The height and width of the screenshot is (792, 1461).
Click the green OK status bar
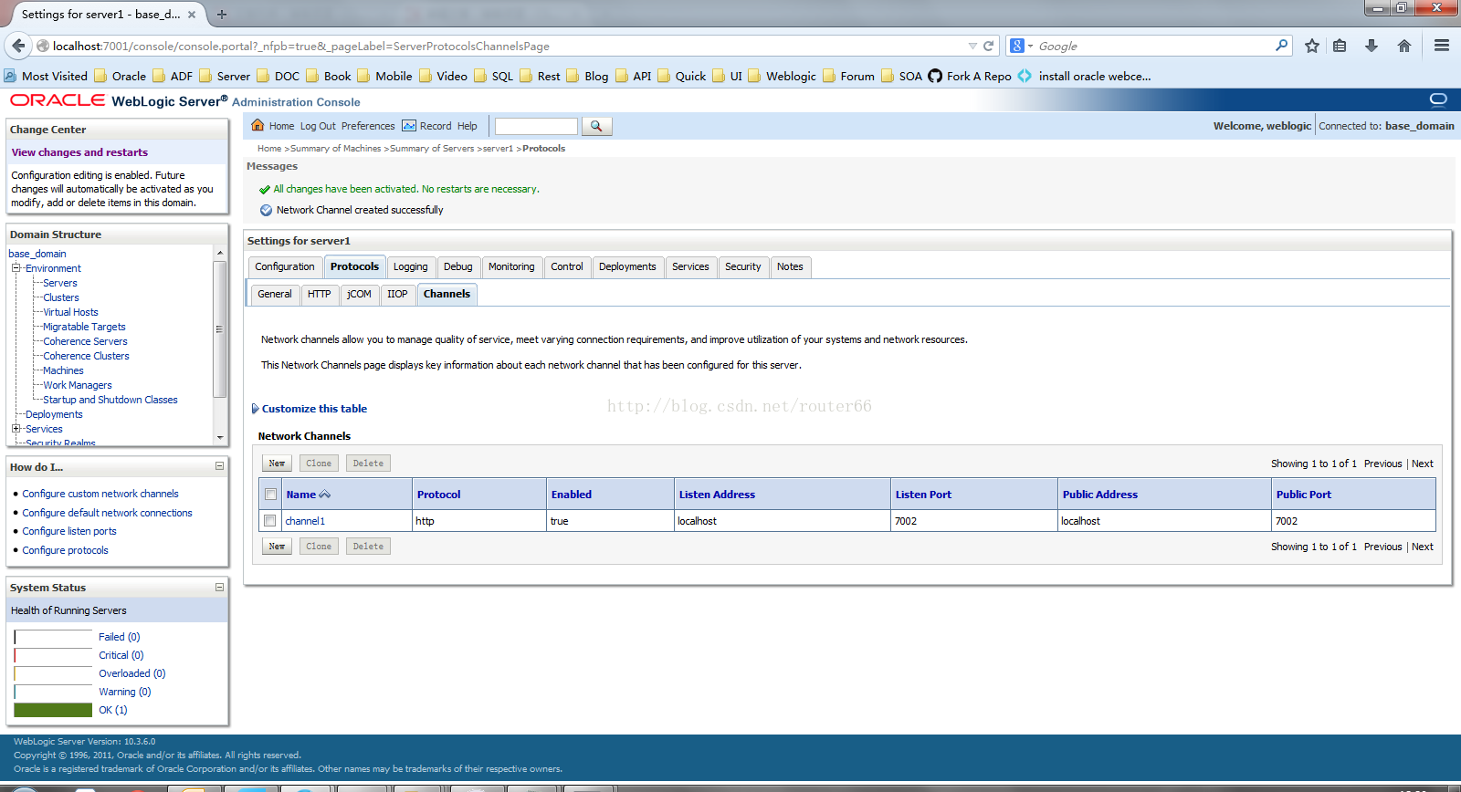point(54,710)
